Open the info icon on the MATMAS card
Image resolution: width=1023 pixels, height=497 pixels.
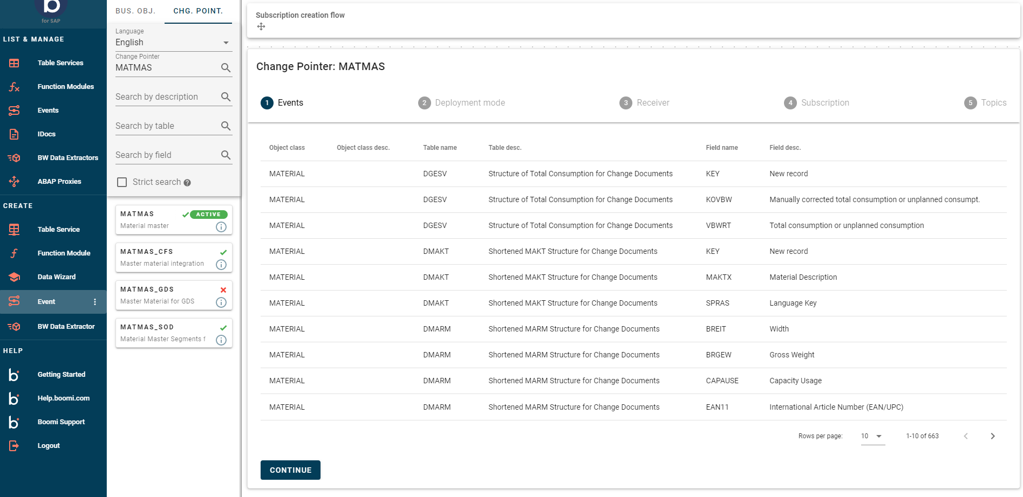pos(221,226)
